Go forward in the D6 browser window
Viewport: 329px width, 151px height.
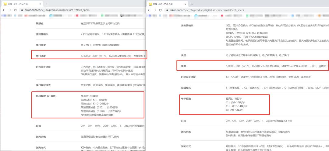pos(155,10)
